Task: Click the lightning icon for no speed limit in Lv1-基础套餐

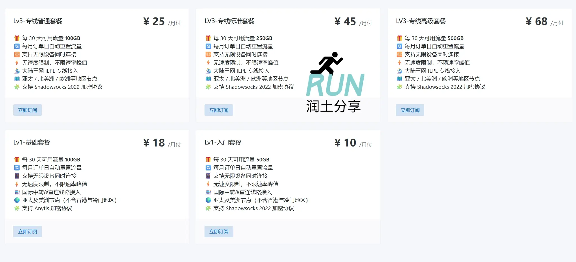Action: pyautogui.click(x=17, y=184)
